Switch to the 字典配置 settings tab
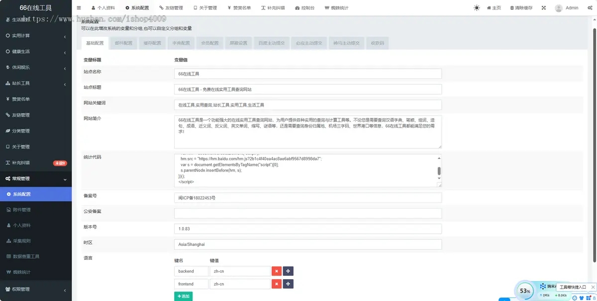The height and width of the screenshot is (301, 597). tap(181, 43)
